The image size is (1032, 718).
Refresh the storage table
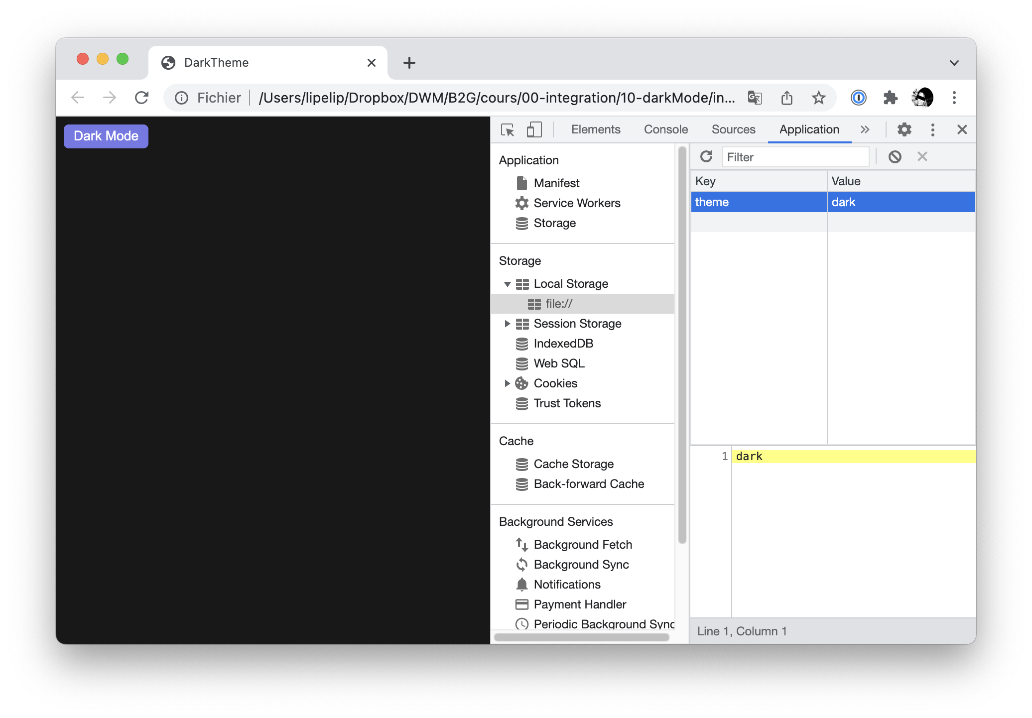706,157
